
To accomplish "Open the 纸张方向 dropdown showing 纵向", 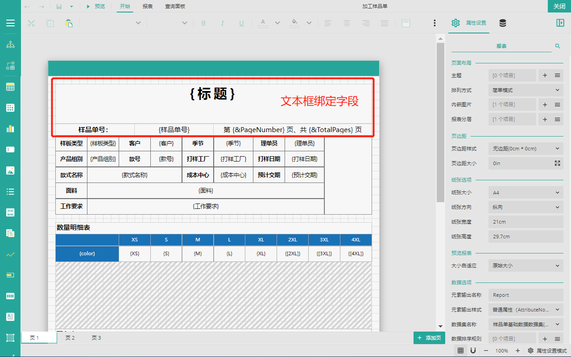I will [x=525, y=208].
